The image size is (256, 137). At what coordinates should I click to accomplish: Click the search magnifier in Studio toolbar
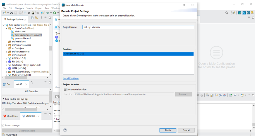coord(227,13)
